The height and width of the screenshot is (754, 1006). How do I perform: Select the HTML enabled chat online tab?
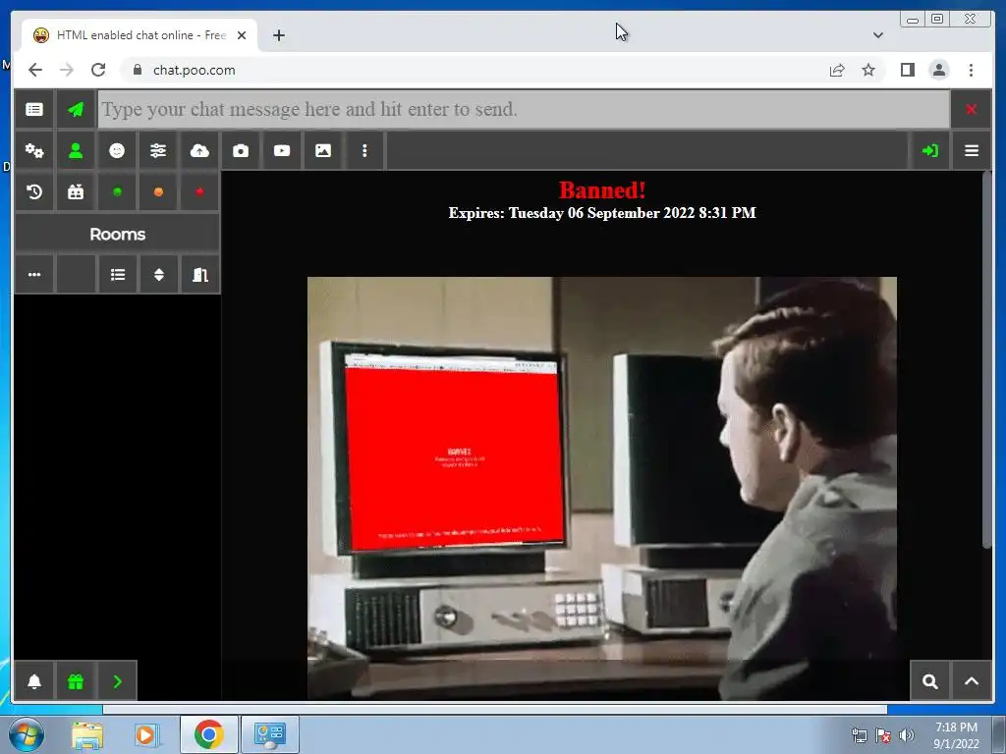point(140,35)
